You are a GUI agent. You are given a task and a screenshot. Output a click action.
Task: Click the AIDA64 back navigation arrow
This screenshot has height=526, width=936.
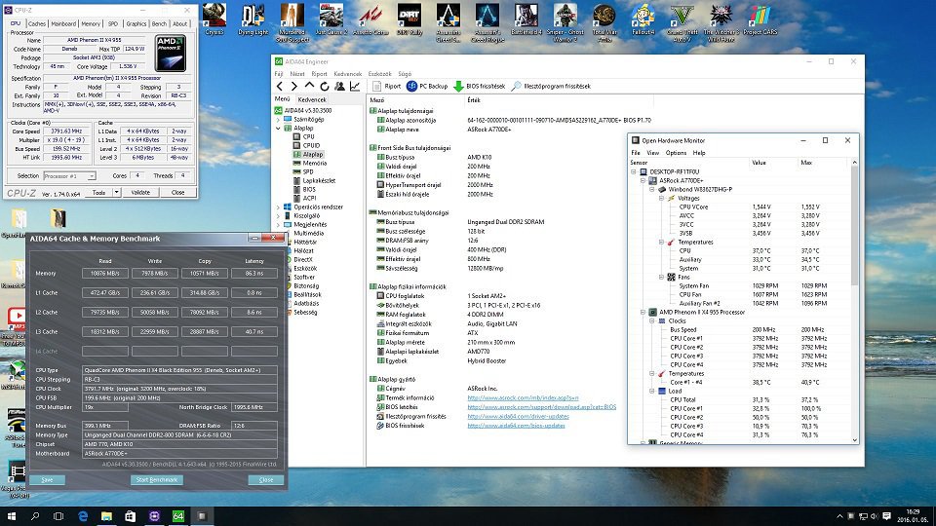tap(281, 86)
